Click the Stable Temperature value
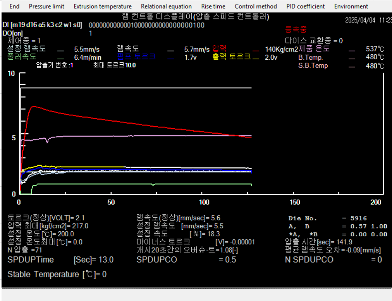The height and width of the screenshot is (301, 392). [x=104, y=274]
